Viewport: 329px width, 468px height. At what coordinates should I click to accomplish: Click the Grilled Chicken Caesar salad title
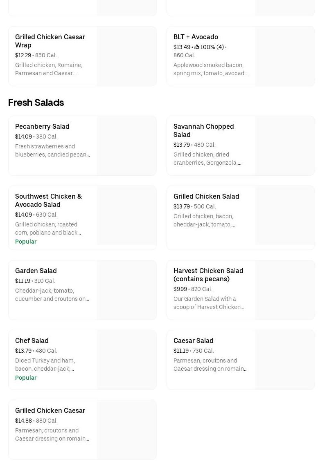click(x=50, y=410)
